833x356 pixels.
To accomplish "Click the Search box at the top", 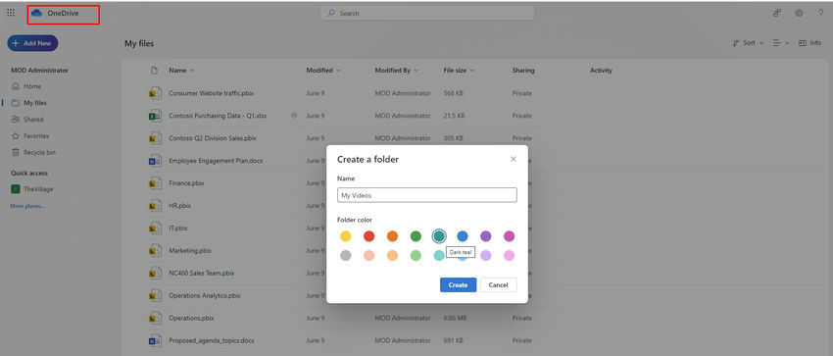I will (x=427, y=14).
